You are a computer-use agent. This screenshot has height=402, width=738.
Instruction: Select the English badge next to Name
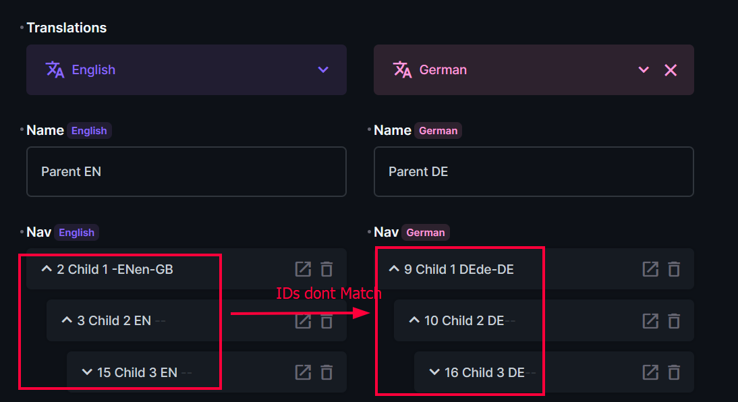[89, 130]
